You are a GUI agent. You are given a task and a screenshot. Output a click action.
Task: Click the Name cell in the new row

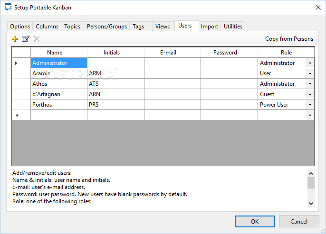coord(59,115)
